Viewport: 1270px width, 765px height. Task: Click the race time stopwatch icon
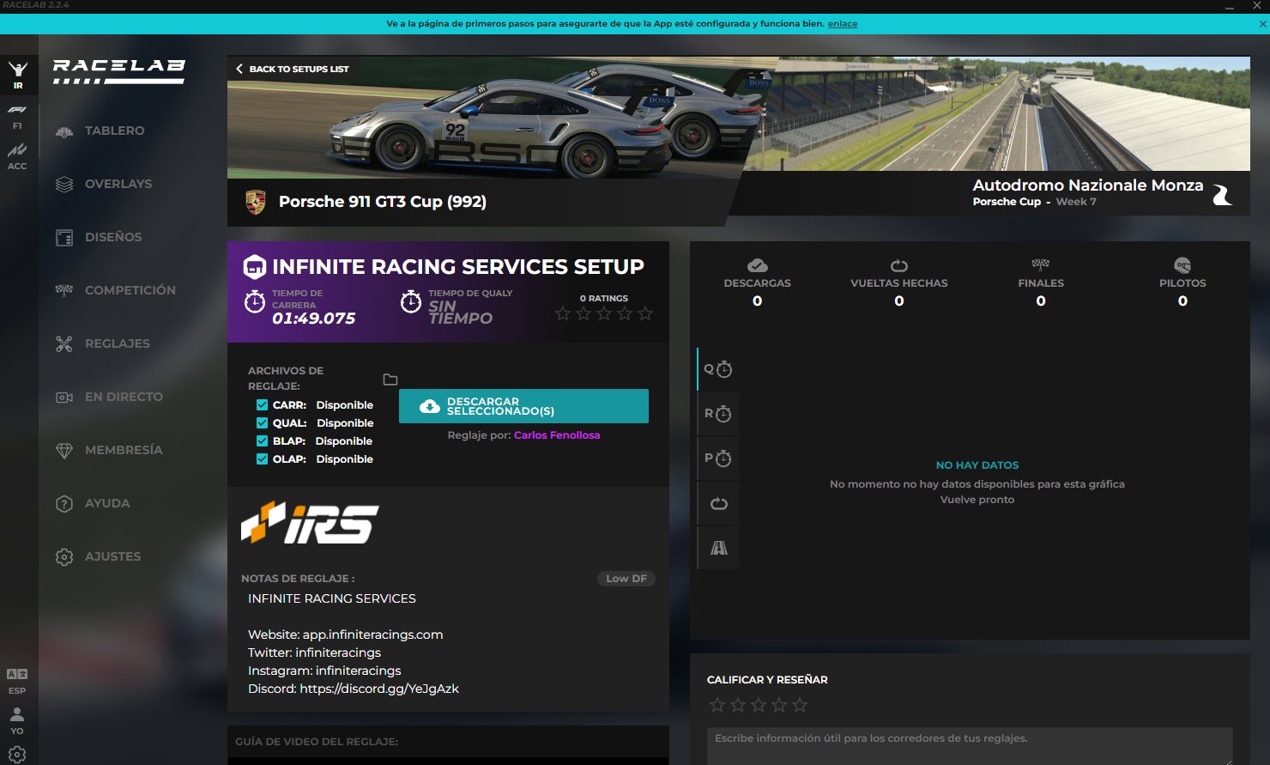(x=254, y=302)
